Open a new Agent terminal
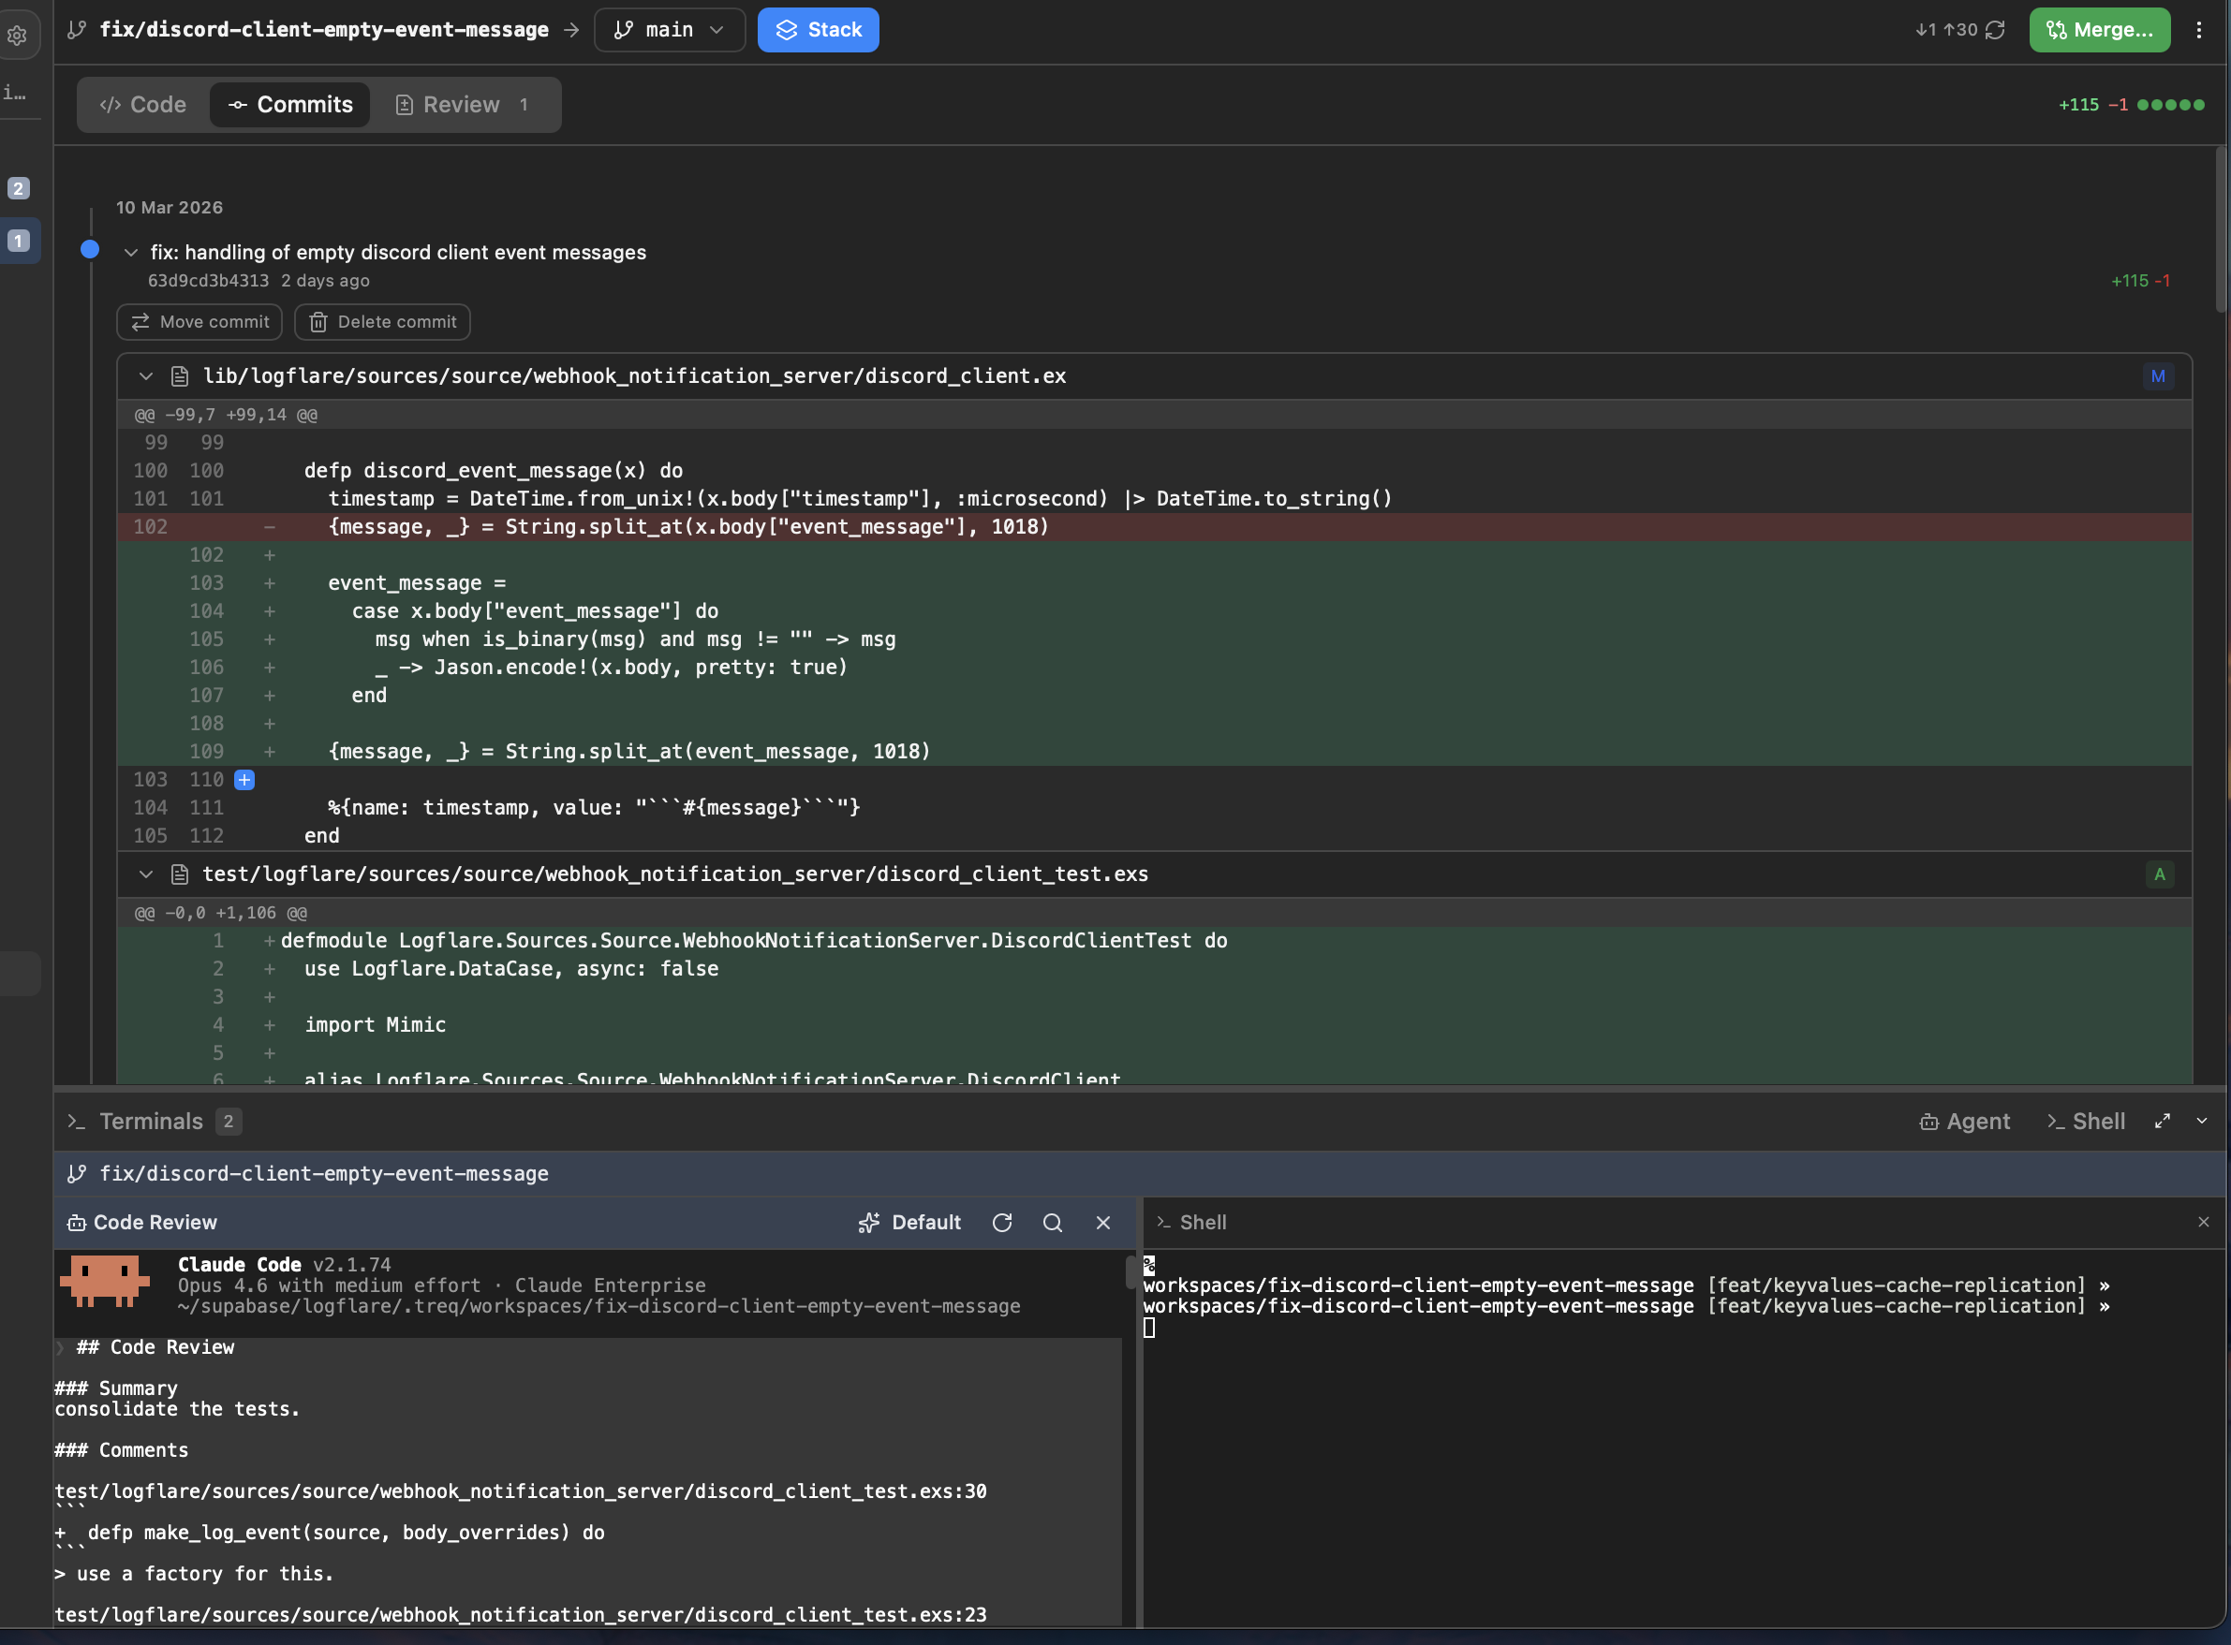 [1964, 1122]
